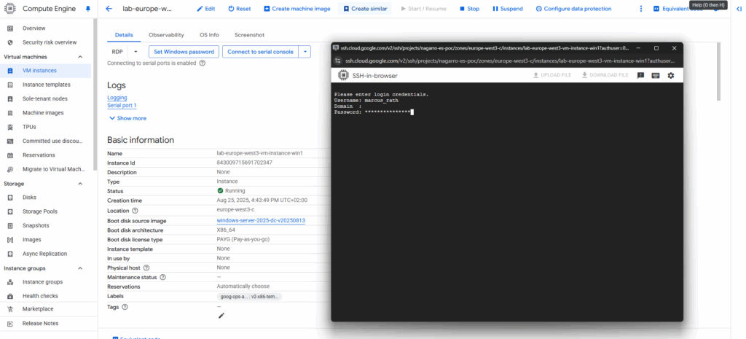Open TPUs in the sidebar
746x339 pixels.
pyautogui.click(x=29, y=127)
